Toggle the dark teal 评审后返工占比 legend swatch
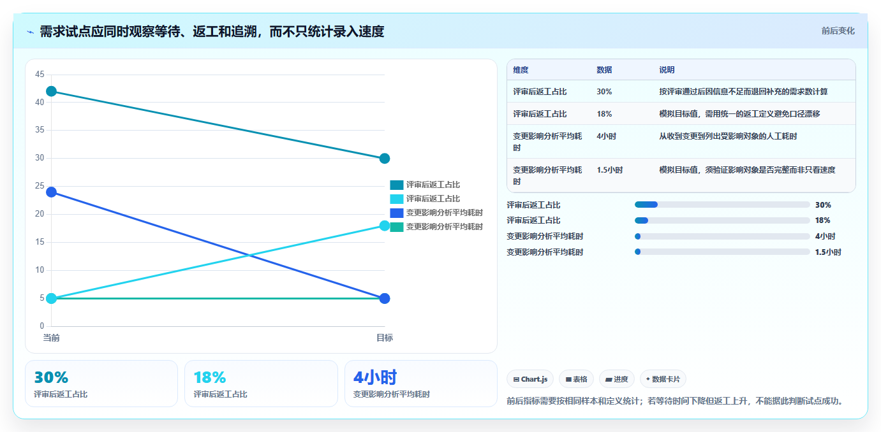The height and width of the screenshot is (432, 881). (x=397, y=185)
